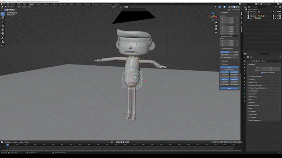This screenshot has width=282, height=158.
Task: Expand the Depth of Field panel
Action: [253, 82]
